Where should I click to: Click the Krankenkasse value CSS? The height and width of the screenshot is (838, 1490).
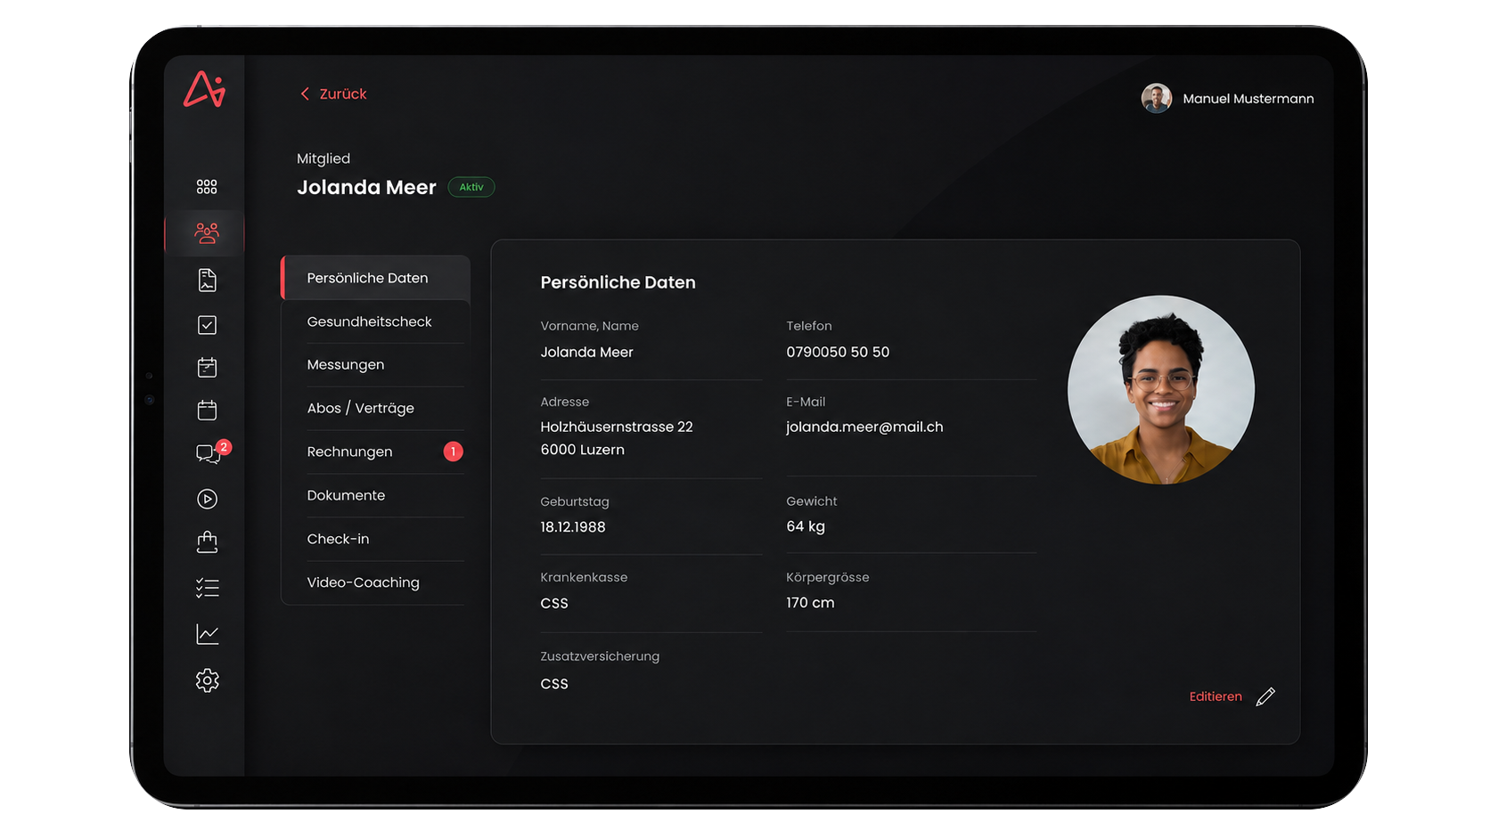click(554, 603)
